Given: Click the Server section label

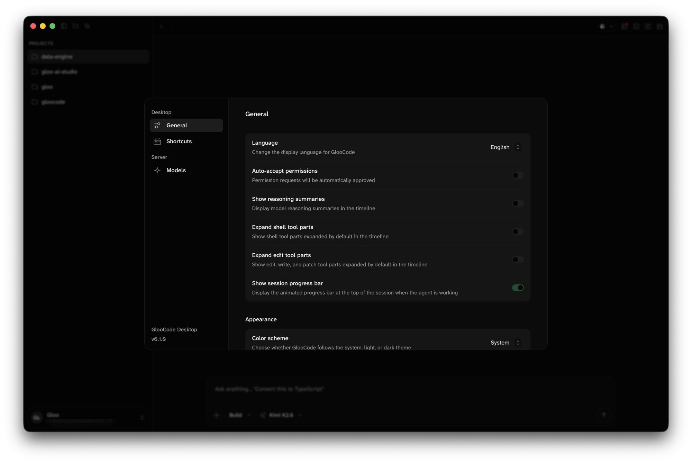Looking at the screenshot, I should [159, 157].
